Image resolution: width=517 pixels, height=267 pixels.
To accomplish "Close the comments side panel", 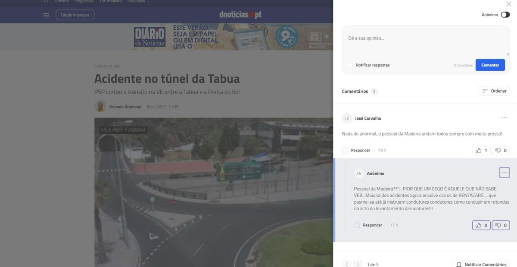I will [x=508, y=4].
